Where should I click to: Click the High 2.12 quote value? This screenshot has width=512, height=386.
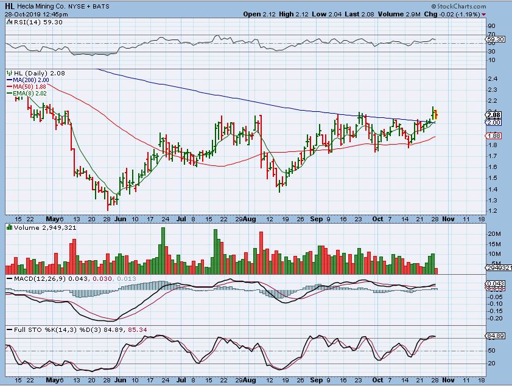[x=294, y=15]
